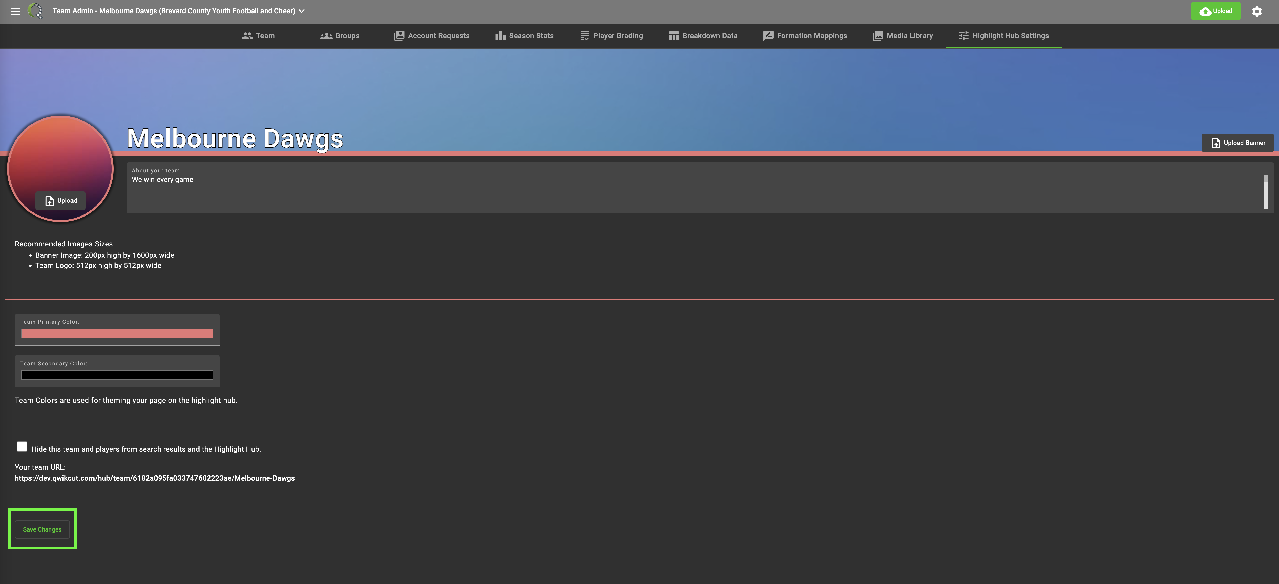Click the Team Admin - Melbourne Dawgs title text
1279x584 pixels.
(x=174, y=11)
